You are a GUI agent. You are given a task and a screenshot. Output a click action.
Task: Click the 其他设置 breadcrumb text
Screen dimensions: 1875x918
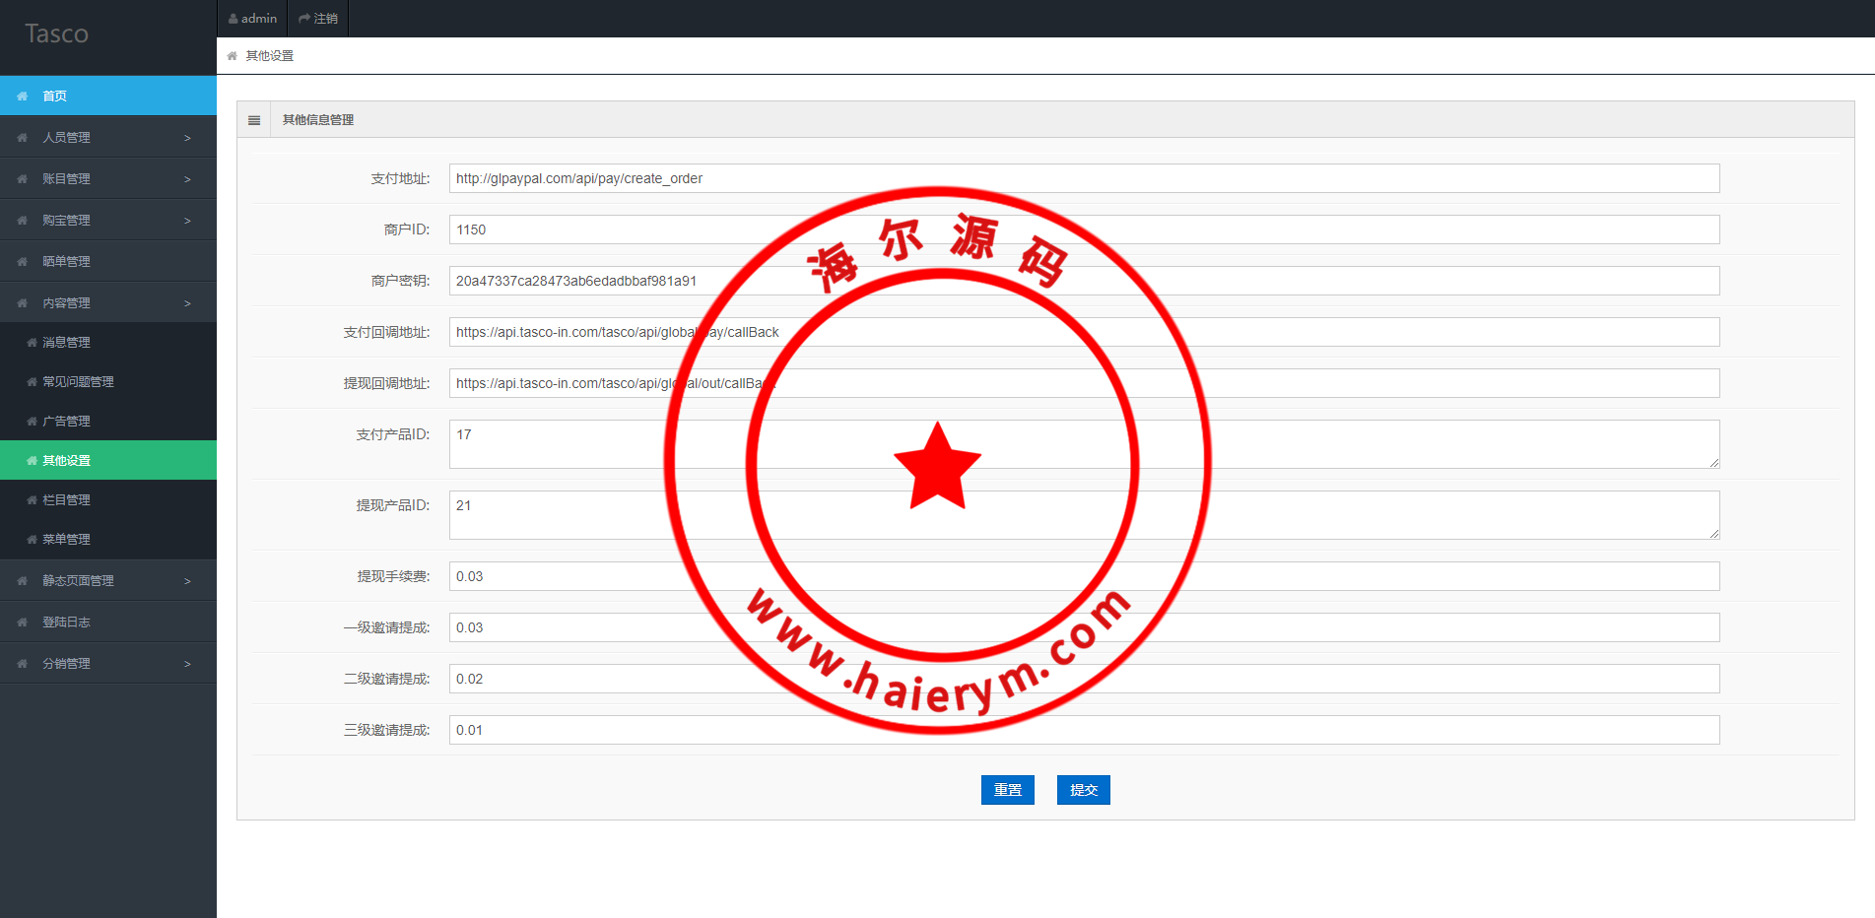pyautogui.click(x=269, y=56)
